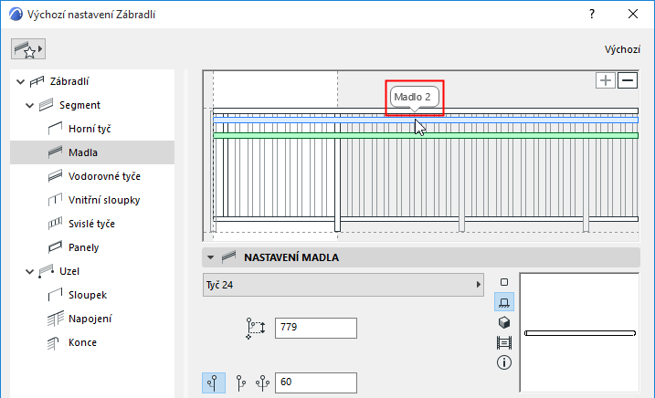The width and height of the screenshot is (655, 398).
Task: Click the handrail preview thumbnail
Action: pyautogui.click(x=580, y=333)
